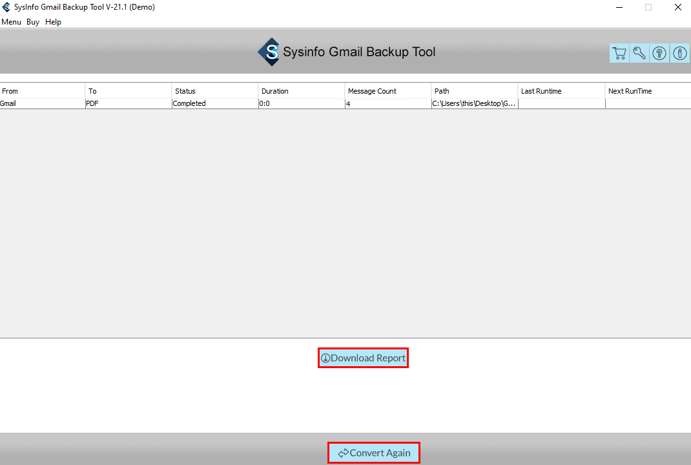This screenshot has width=691, height=465.
Task: Click the truncated Desktop path cell
Action: (x=474, y=103)
